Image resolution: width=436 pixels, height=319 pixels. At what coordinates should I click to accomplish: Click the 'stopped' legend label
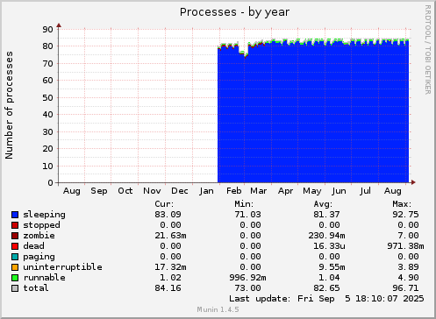41,225
